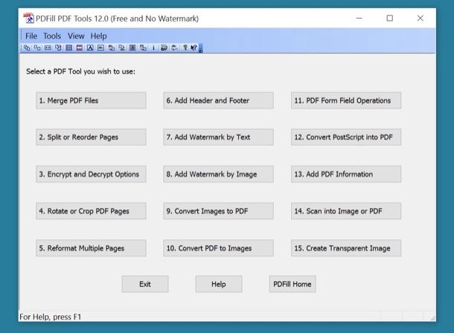The image size is (454, 333).
Task: Launch '14. Scan into Image or PDF'
Action: pos(346,211)
